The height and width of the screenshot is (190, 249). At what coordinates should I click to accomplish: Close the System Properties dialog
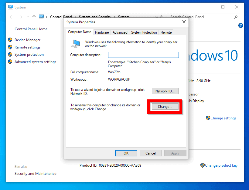pos(184,22)
